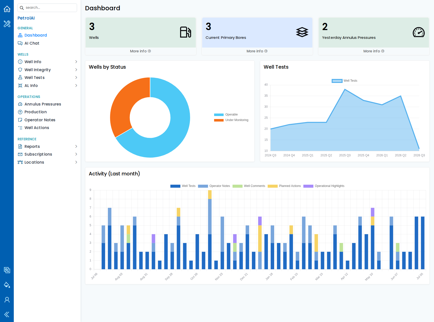
Task: Expand the Locations submenu chevron
Action: 76,162
